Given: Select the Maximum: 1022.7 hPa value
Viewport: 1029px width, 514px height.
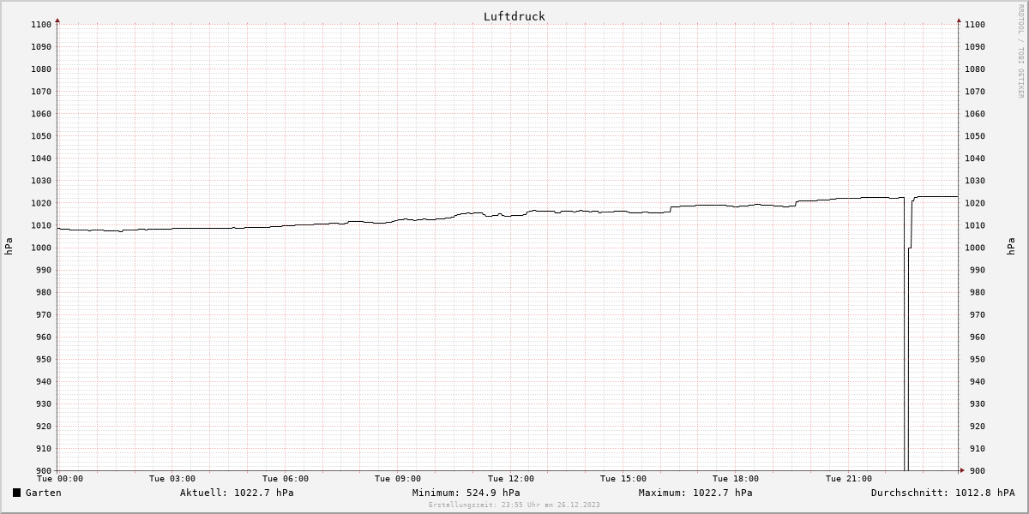Looking at the screenshot, I should (695, 493).
